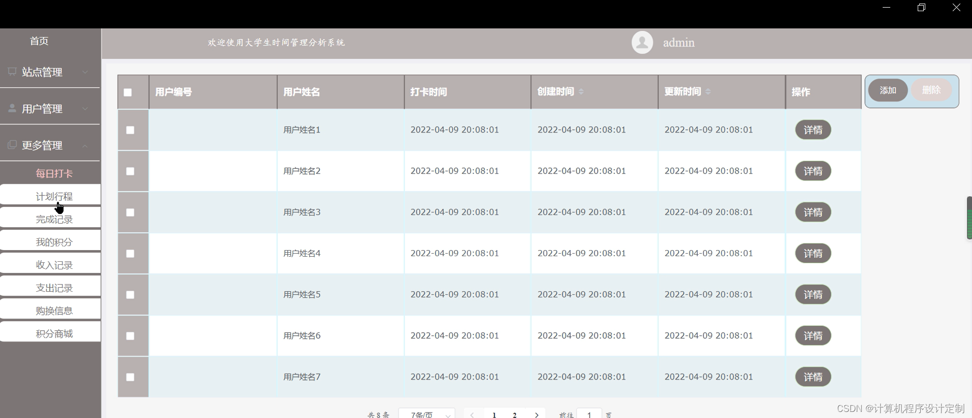
Task: Open 详情 for 用户姓名1
Action: pyautogui.click(x=813, y=130)
